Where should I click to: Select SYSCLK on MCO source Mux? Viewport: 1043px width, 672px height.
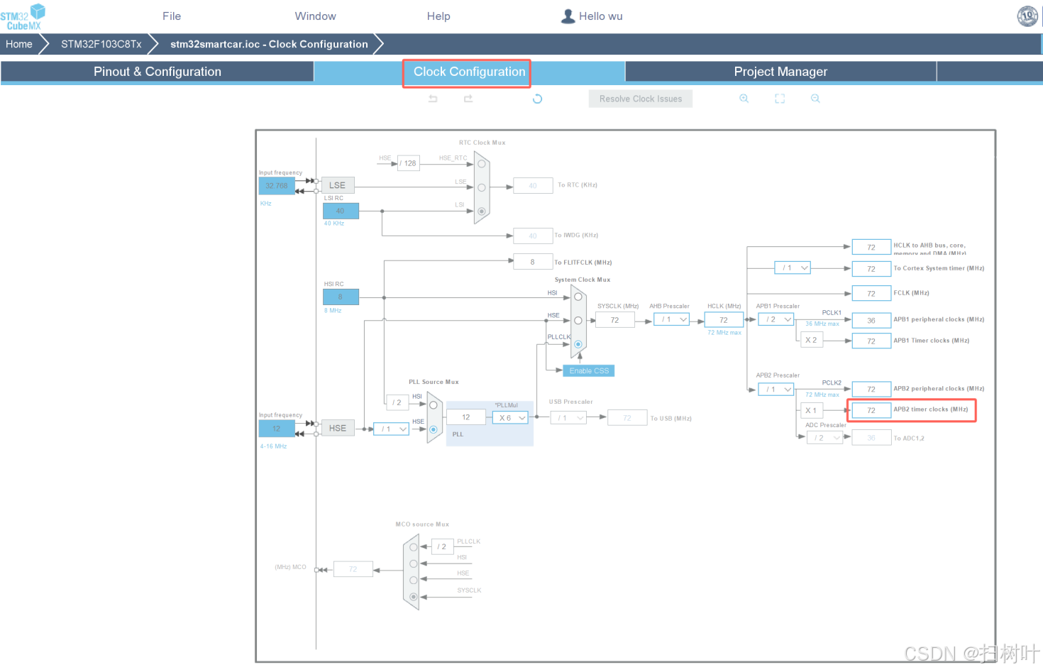pos(414,597)
